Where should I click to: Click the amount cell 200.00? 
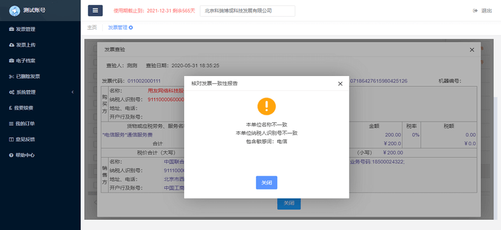[x=393, y=135]
